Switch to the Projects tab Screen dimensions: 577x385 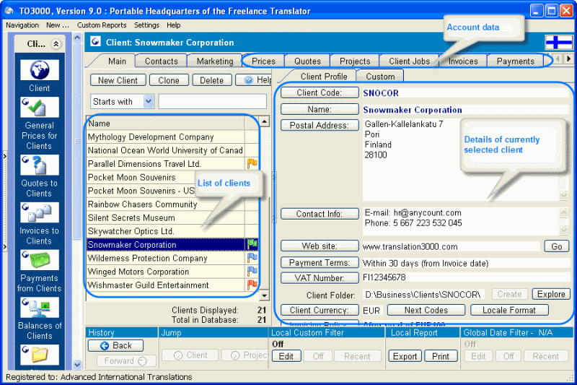[x=355, y=61]
